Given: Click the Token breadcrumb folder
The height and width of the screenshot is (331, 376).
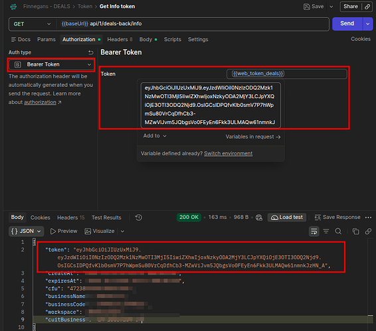Looking at the screenshot, I should coord(84,7).
